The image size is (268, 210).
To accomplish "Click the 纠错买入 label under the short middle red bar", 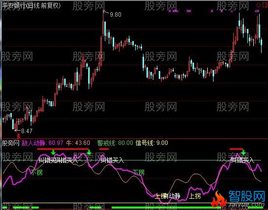I will (112, 160).
